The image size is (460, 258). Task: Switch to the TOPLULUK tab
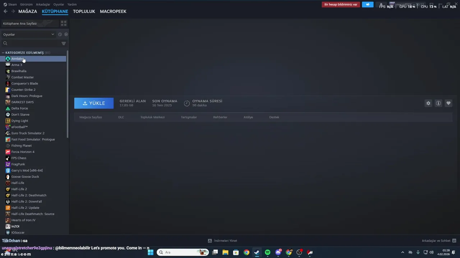(84, 11)
